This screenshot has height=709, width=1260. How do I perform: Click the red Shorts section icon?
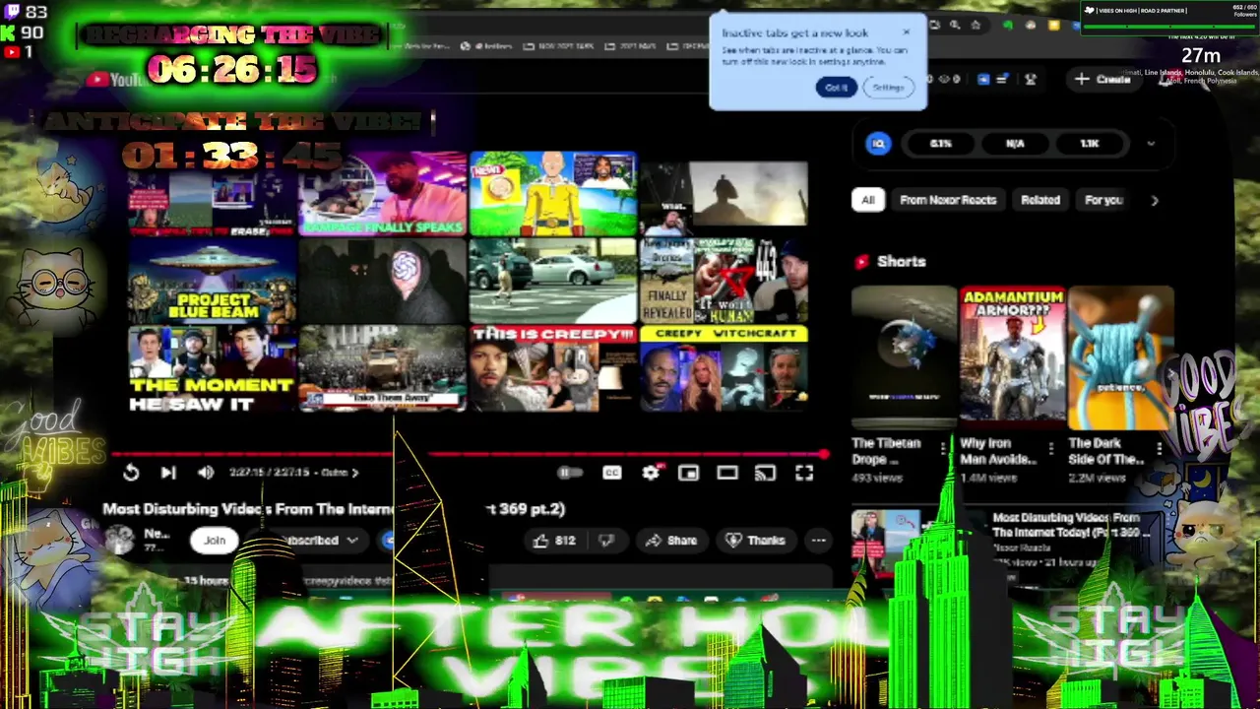tap(862, 261)
